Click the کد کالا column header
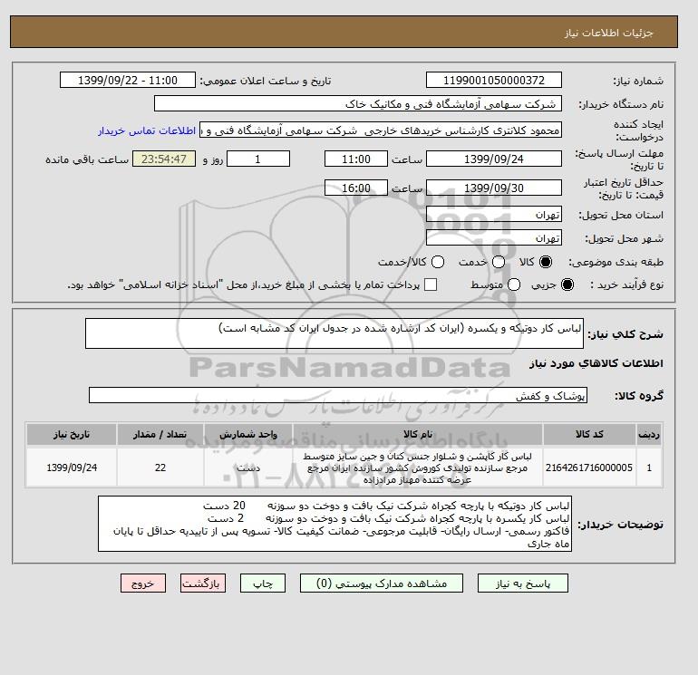 (589, 434)
